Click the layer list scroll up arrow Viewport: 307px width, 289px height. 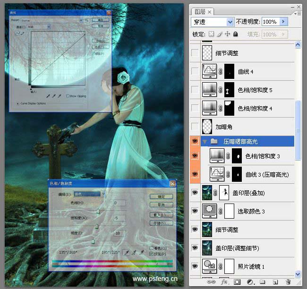298,45
